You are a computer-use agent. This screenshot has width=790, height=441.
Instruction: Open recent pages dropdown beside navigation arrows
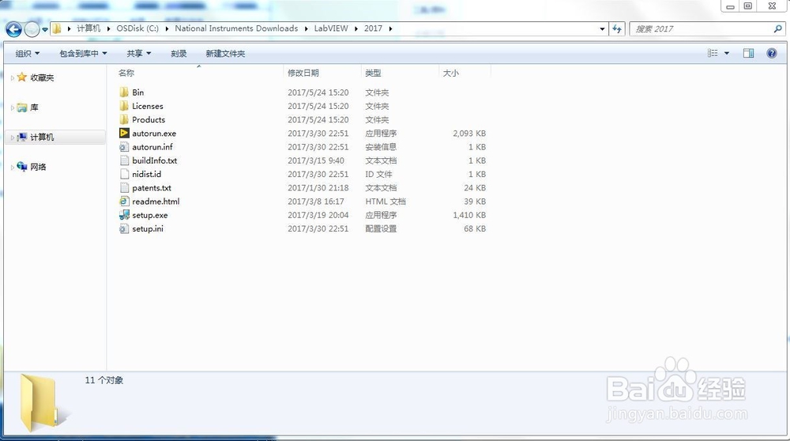[45, 30]
